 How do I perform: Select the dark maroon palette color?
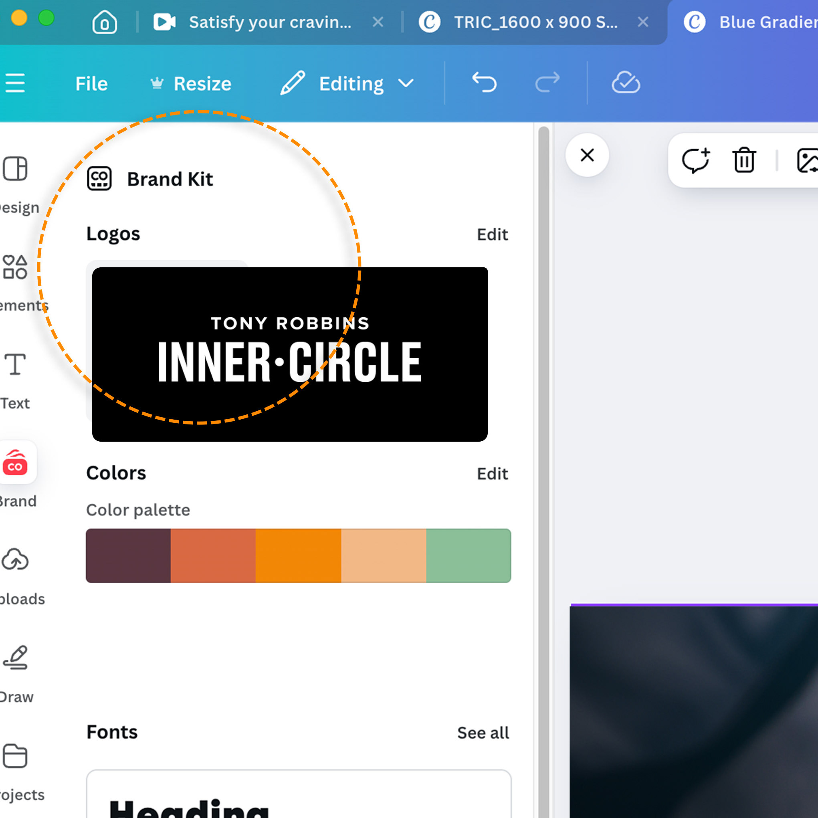pos(128,555)
